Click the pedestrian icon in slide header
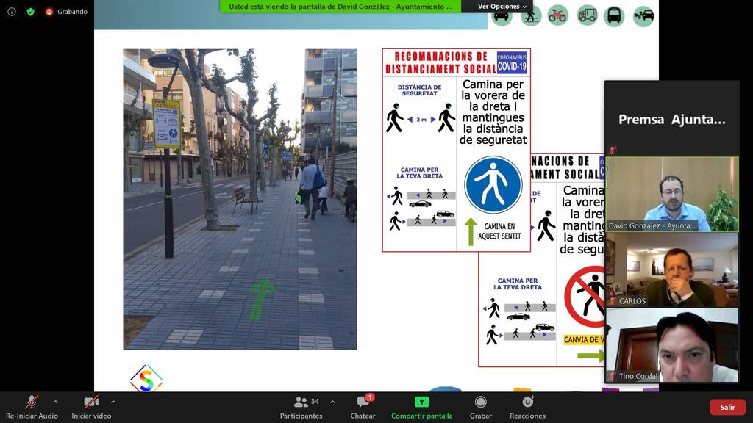The width and height of the screenshot is (753, 423). coord(531,17)
